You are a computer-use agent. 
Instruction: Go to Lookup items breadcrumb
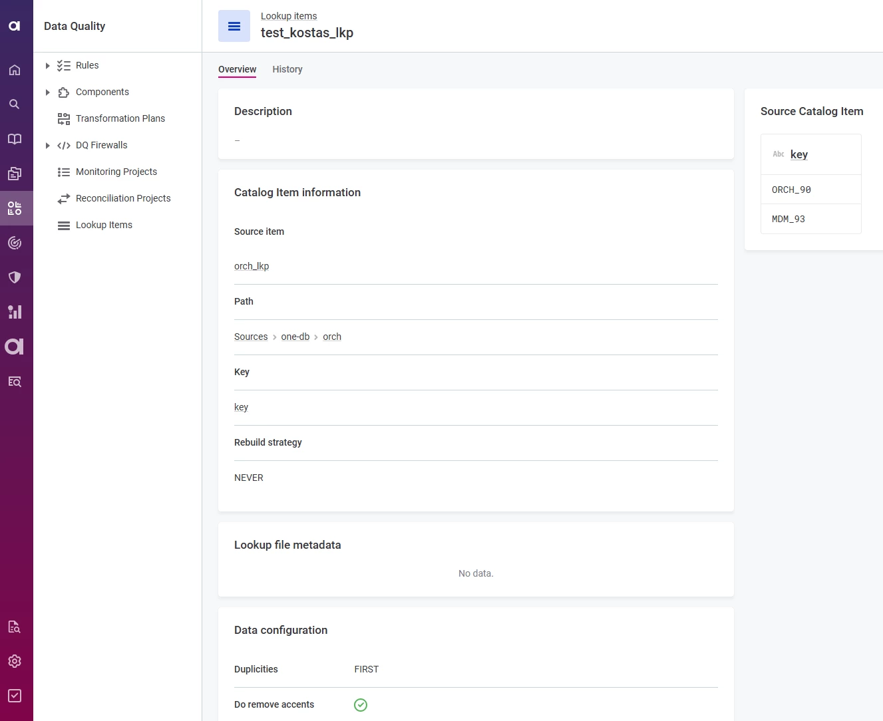(289, 16)
